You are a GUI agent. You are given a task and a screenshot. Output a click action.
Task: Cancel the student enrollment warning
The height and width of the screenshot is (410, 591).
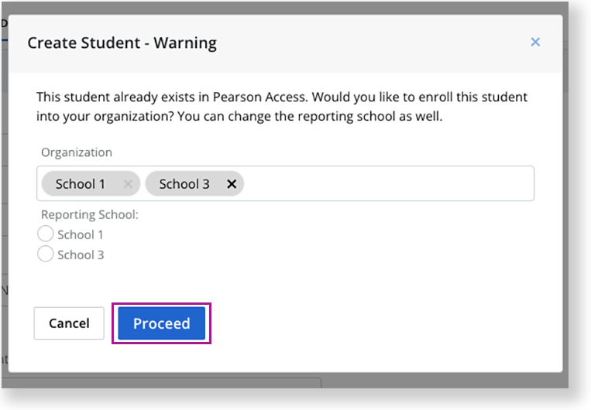click(69, 323)
